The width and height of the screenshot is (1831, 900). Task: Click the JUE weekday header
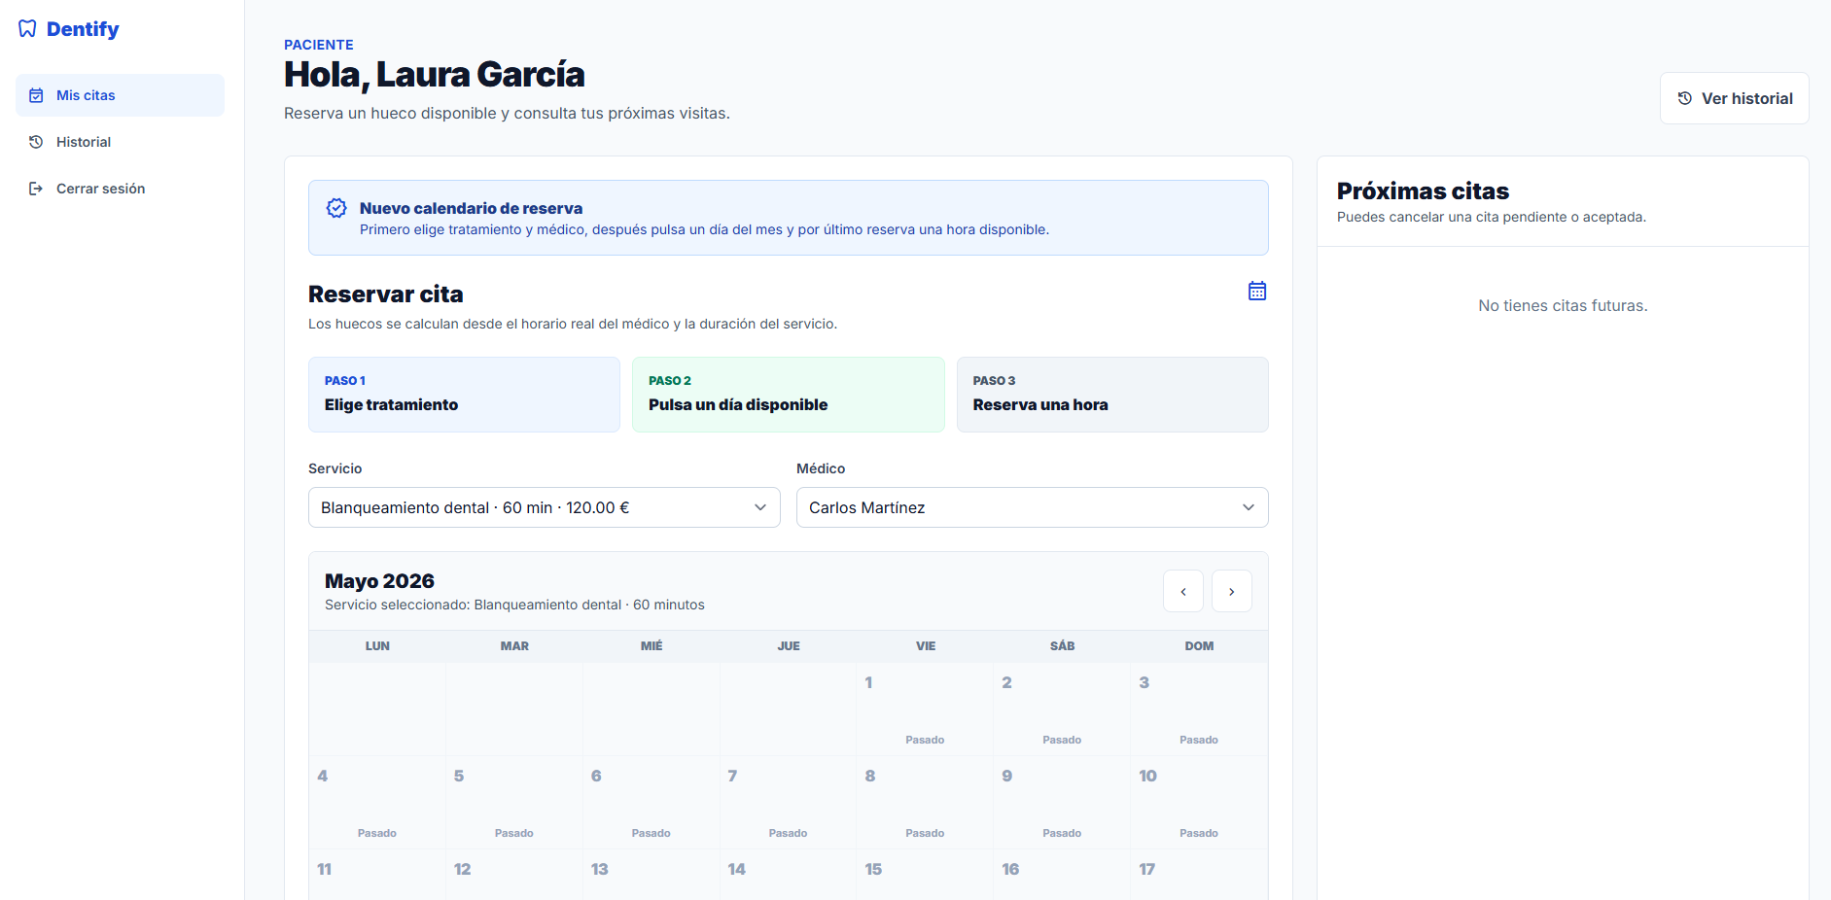coord(789,646)
